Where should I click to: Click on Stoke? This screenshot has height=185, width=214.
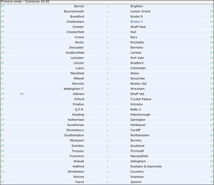pos(135,73)
